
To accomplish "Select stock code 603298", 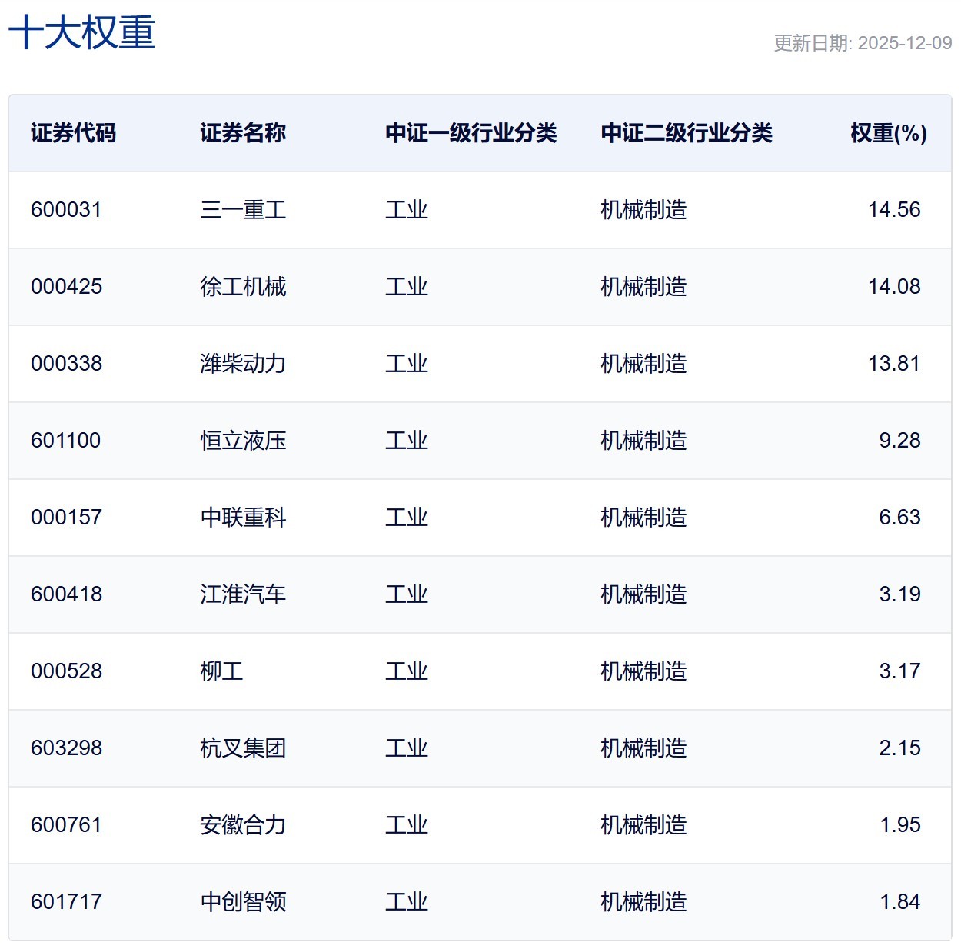I will (x=66, y=748).
